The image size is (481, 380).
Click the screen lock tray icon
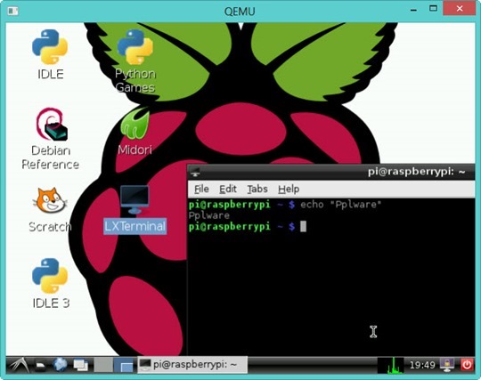point(447,365)
